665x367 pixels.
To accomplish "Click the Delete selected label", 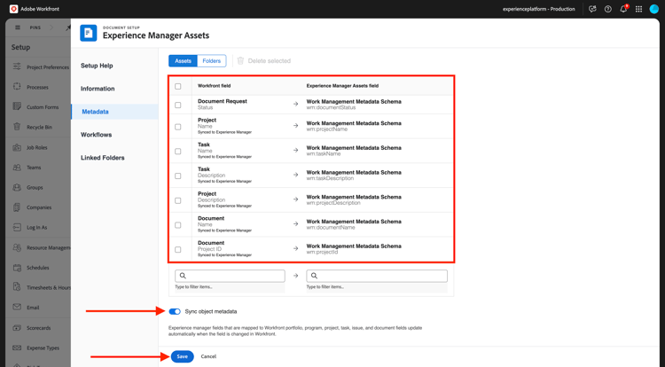I will (x=270, y=60).
